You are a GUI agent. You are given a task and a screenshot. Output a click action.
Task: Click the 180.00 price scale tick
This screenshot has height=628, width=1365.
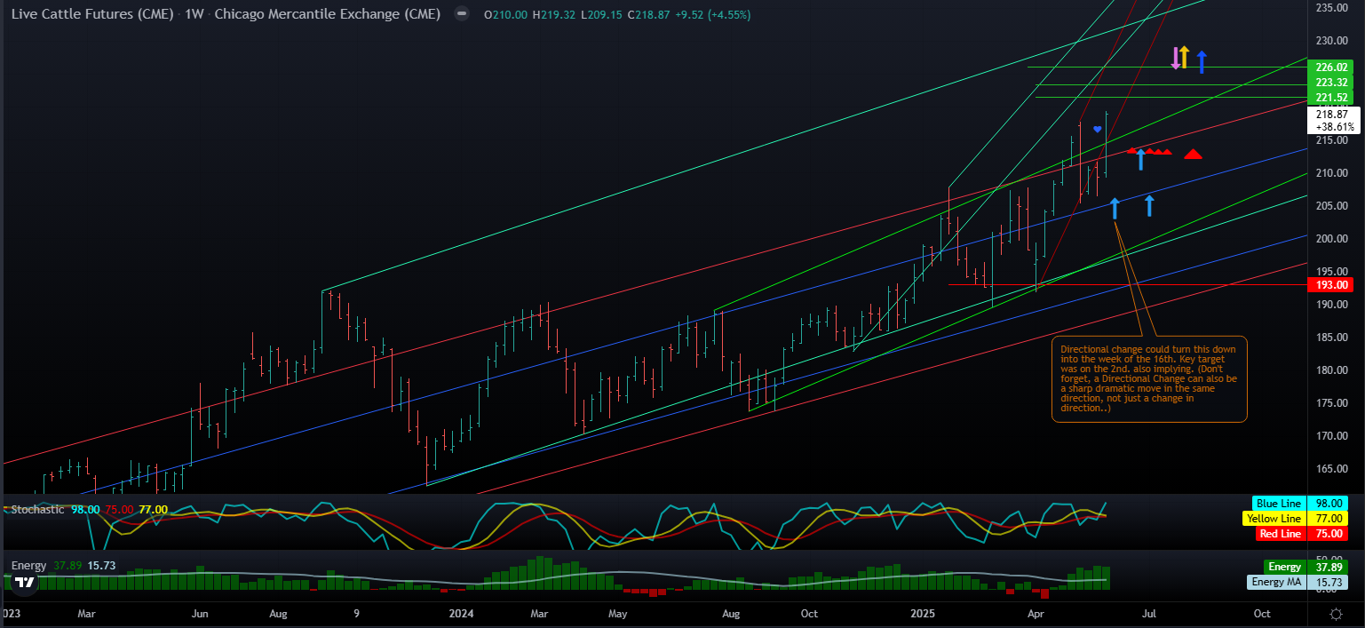click(x=1331, y=370)
